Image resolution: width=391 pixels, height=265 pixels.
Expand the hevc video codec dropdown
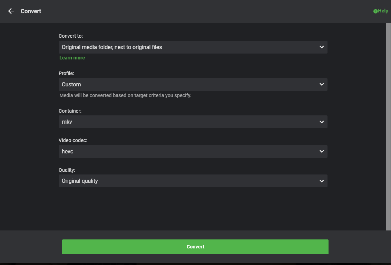(x=193, y=151)
